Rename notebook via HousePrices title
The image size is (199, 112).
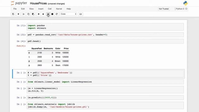pyautogui.click(x=38, y=3)
